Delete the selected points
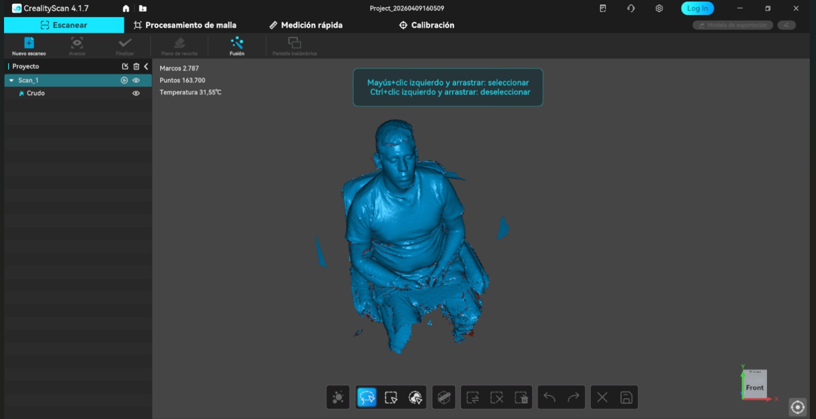This screenshot has width=816, height=419. coord(521,397)
